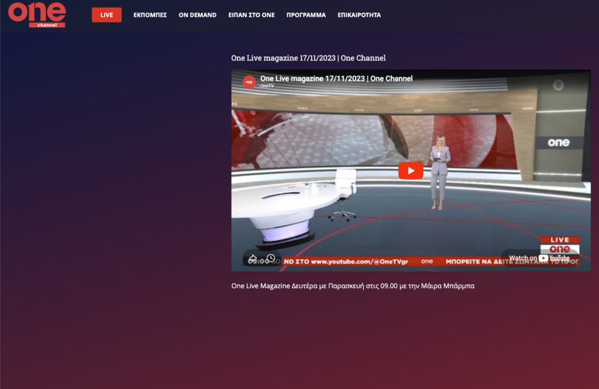Click the OneTV channel name under the video title
599x389 pixels.
click(x=267, y=86)
